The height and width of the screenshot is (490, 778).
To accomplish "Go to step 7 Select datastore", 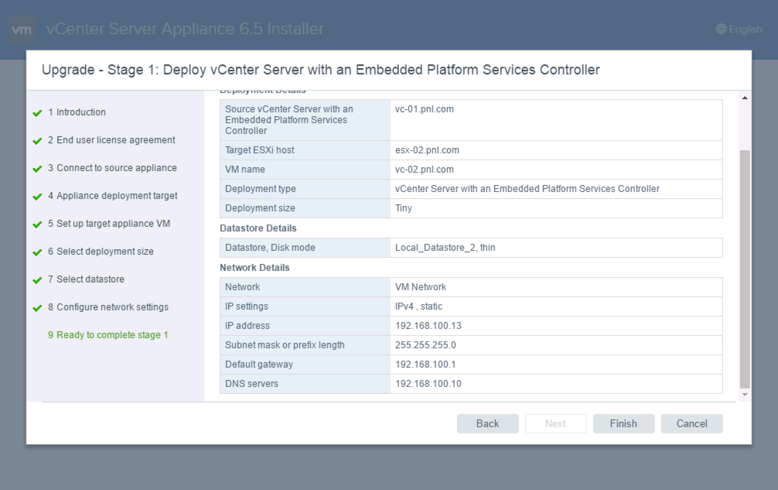I will tap(87, 279).
